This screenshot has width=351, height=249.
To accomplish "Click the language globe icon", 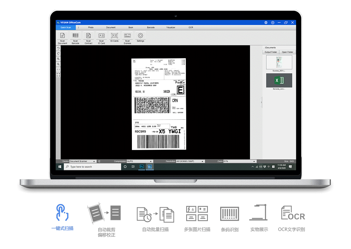I will click(x=266, y=22).
